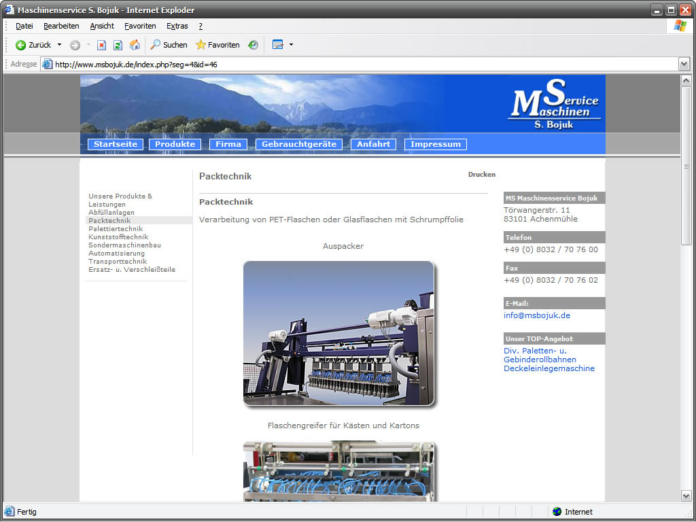Screen dimensions: 696x522
Task: Maximize the Internet Exploder window
Action: point(671,10)
